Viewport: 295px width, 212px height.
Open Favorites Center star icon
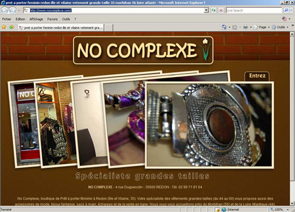pos(4,27)
